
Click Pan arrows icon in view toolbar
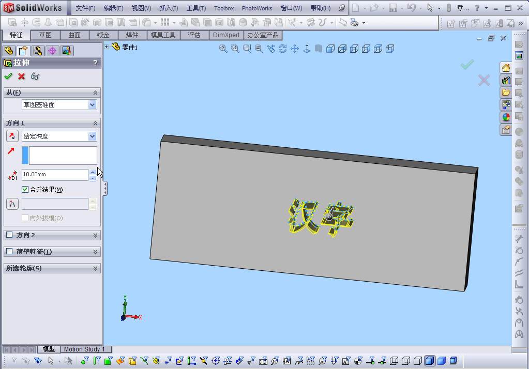pyautogui.click(x=295, y=49)
